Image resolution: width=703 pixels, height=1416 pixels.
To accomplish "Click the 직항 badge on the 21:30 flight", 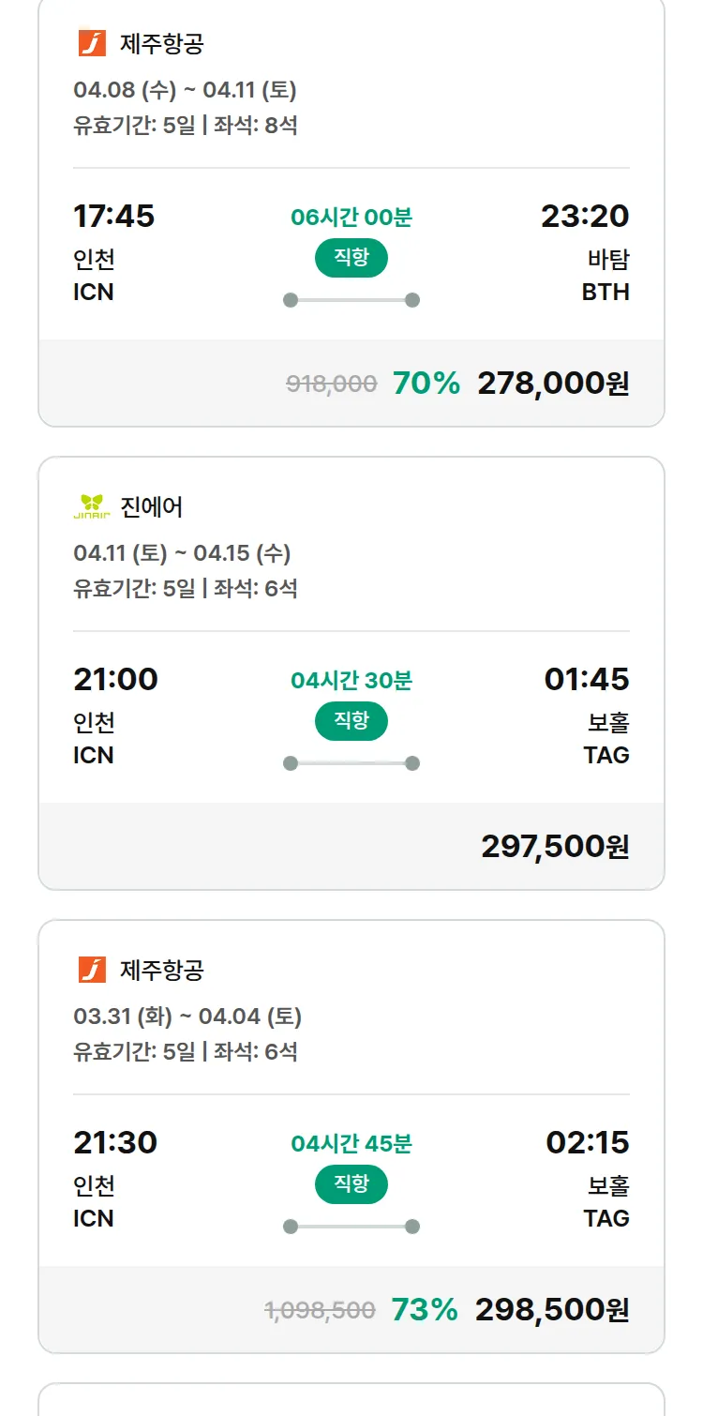I will point(351,1184).
